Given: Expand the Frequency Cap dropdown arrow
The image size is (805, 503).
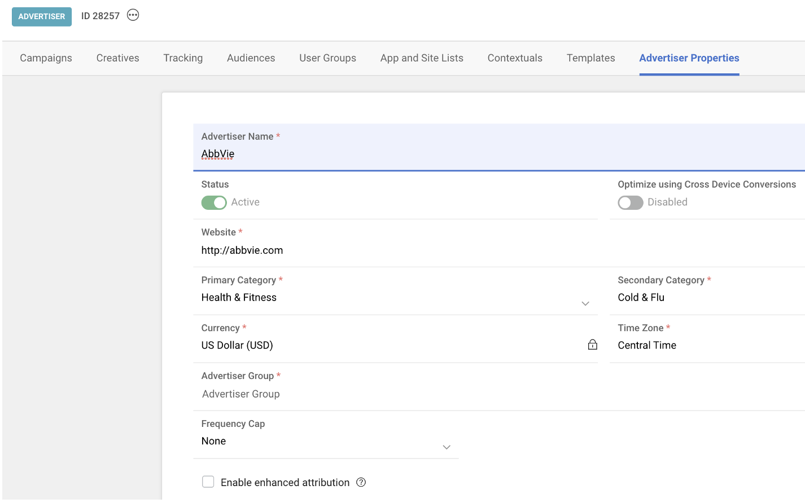Looking at the screenshot, I should [447, 447].
